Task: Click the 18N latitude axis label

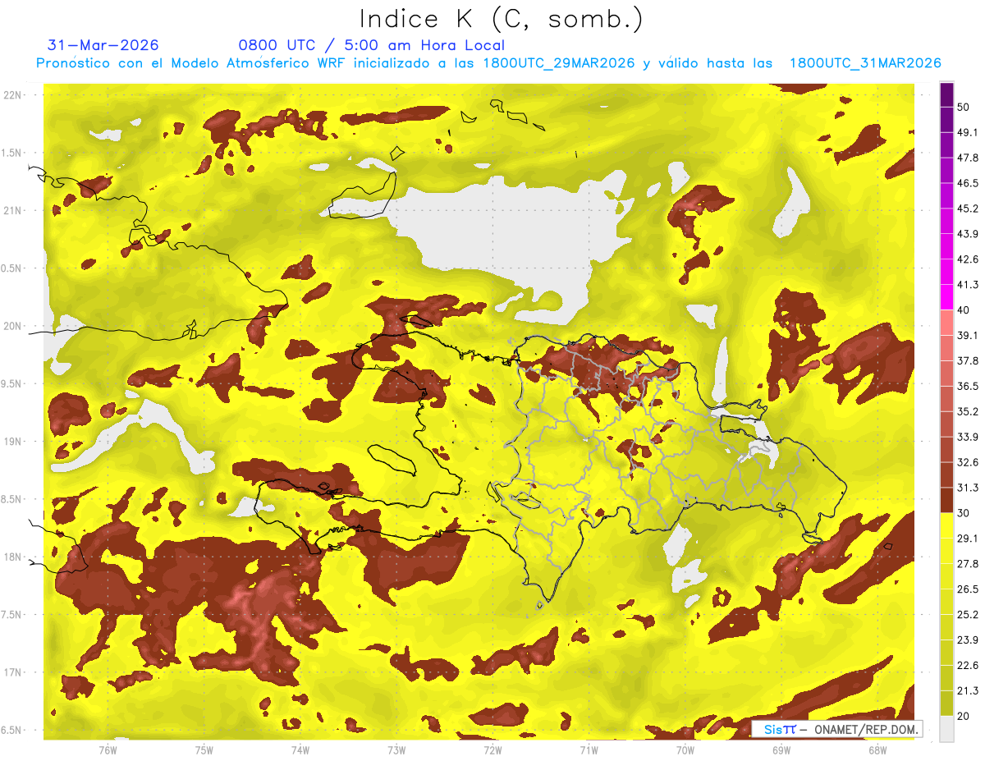Action: point(12,557)
